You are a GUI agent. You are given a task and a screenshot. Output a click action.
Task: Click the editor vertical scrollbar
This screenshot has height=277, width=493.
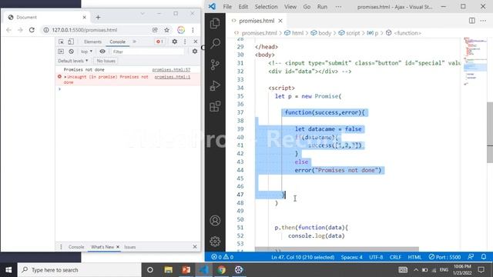point(490,132)
